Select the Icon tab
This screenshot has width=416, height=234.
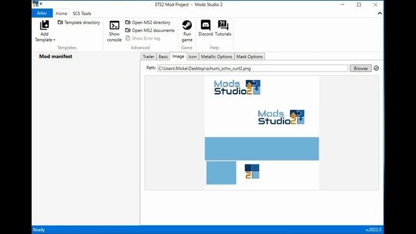click(x=192, y=57)
